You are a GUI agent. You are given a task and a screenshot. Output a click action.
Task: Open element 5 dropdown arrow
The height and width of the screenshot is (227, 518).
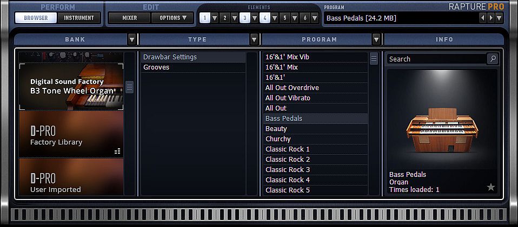pos(295,18)
